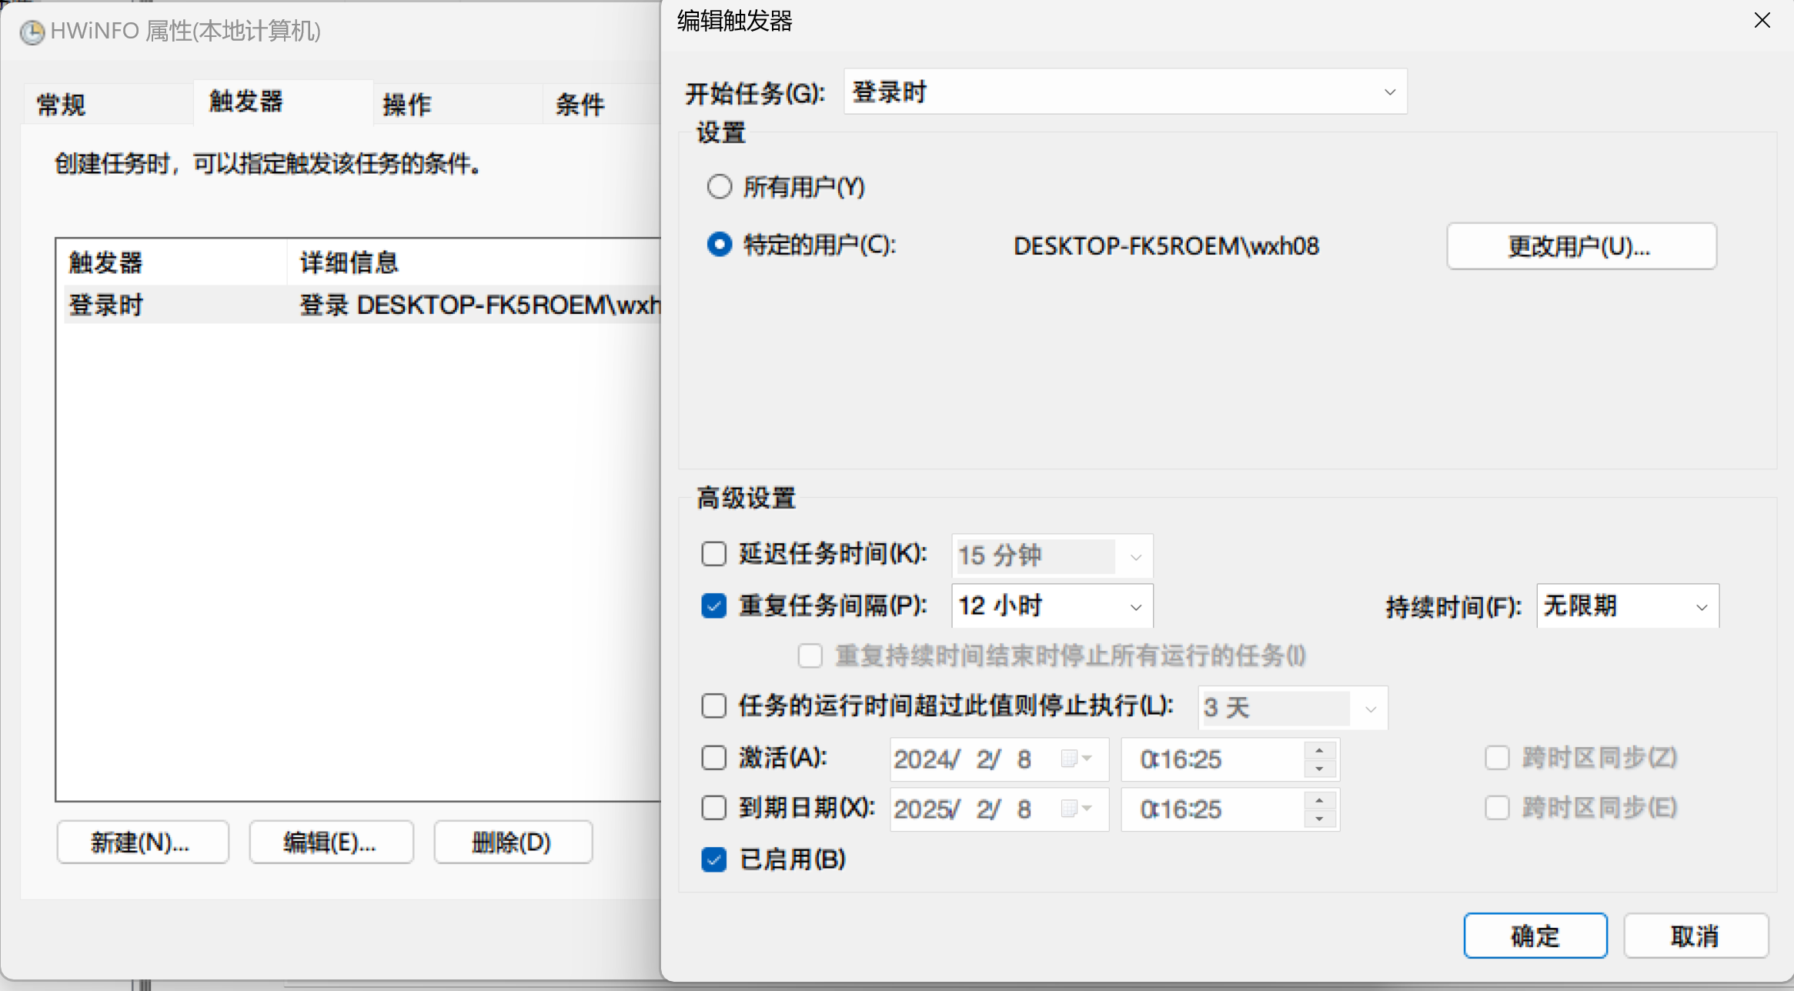Uncheck the 重复任务间隔 checkbox
Screen dimensions: 1794x991
[x=713, y=606]
